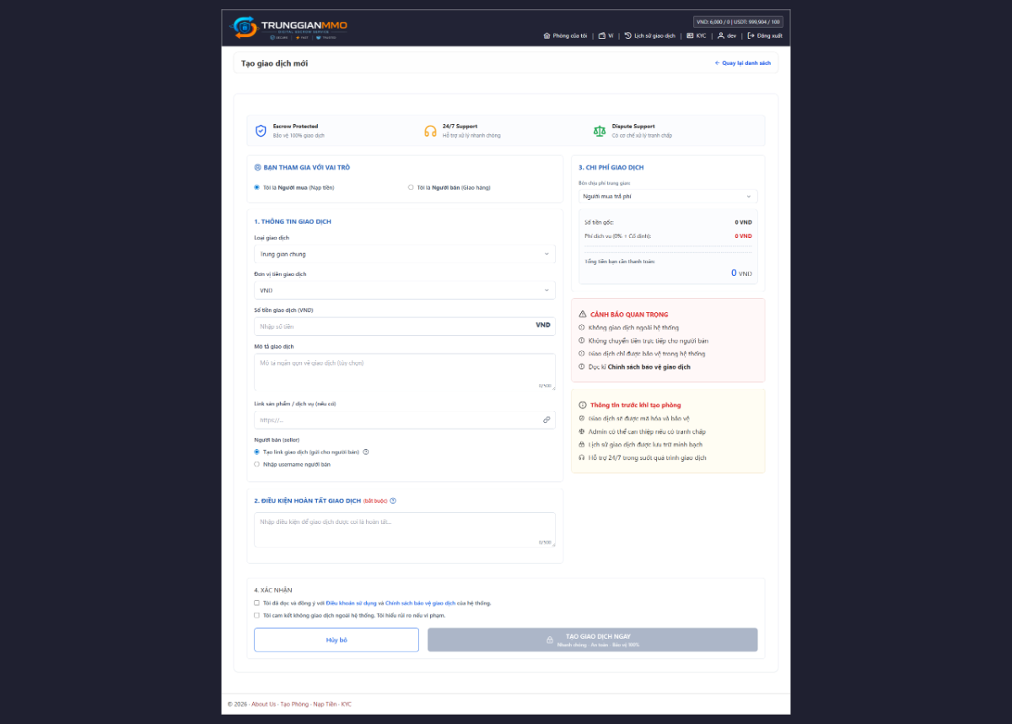Click the role icon beside Bạn tham gia với vai trò

pos(257,167)
